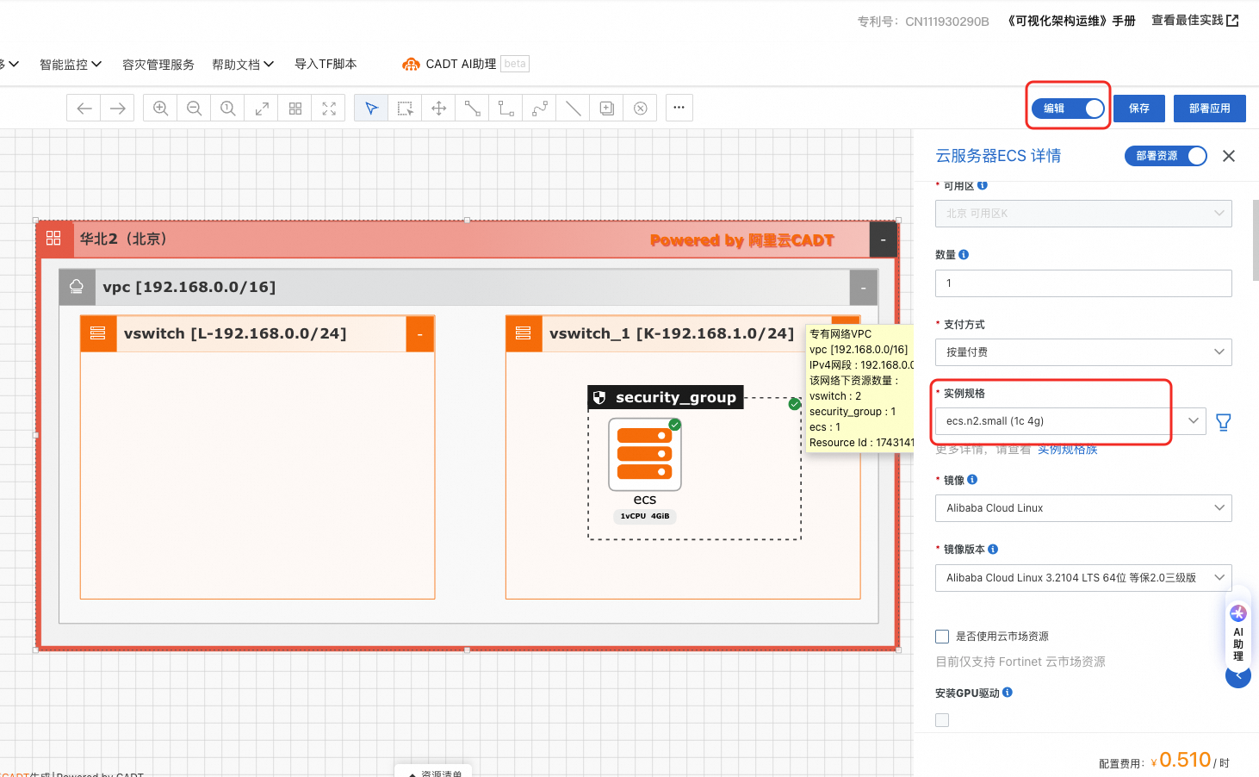Screen dimensions: 1259x777
Task: Check the 安装GPU驱动 checkbox
Action: [x=942, y=720]
